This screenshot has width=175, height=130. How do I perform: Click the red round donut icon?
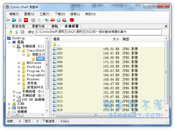click(x=72, y=20)
